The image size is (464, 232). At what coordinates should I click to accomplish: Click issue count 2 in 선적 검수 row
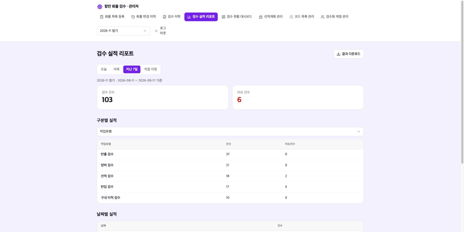pyautogui.click(x=286, y=176)
